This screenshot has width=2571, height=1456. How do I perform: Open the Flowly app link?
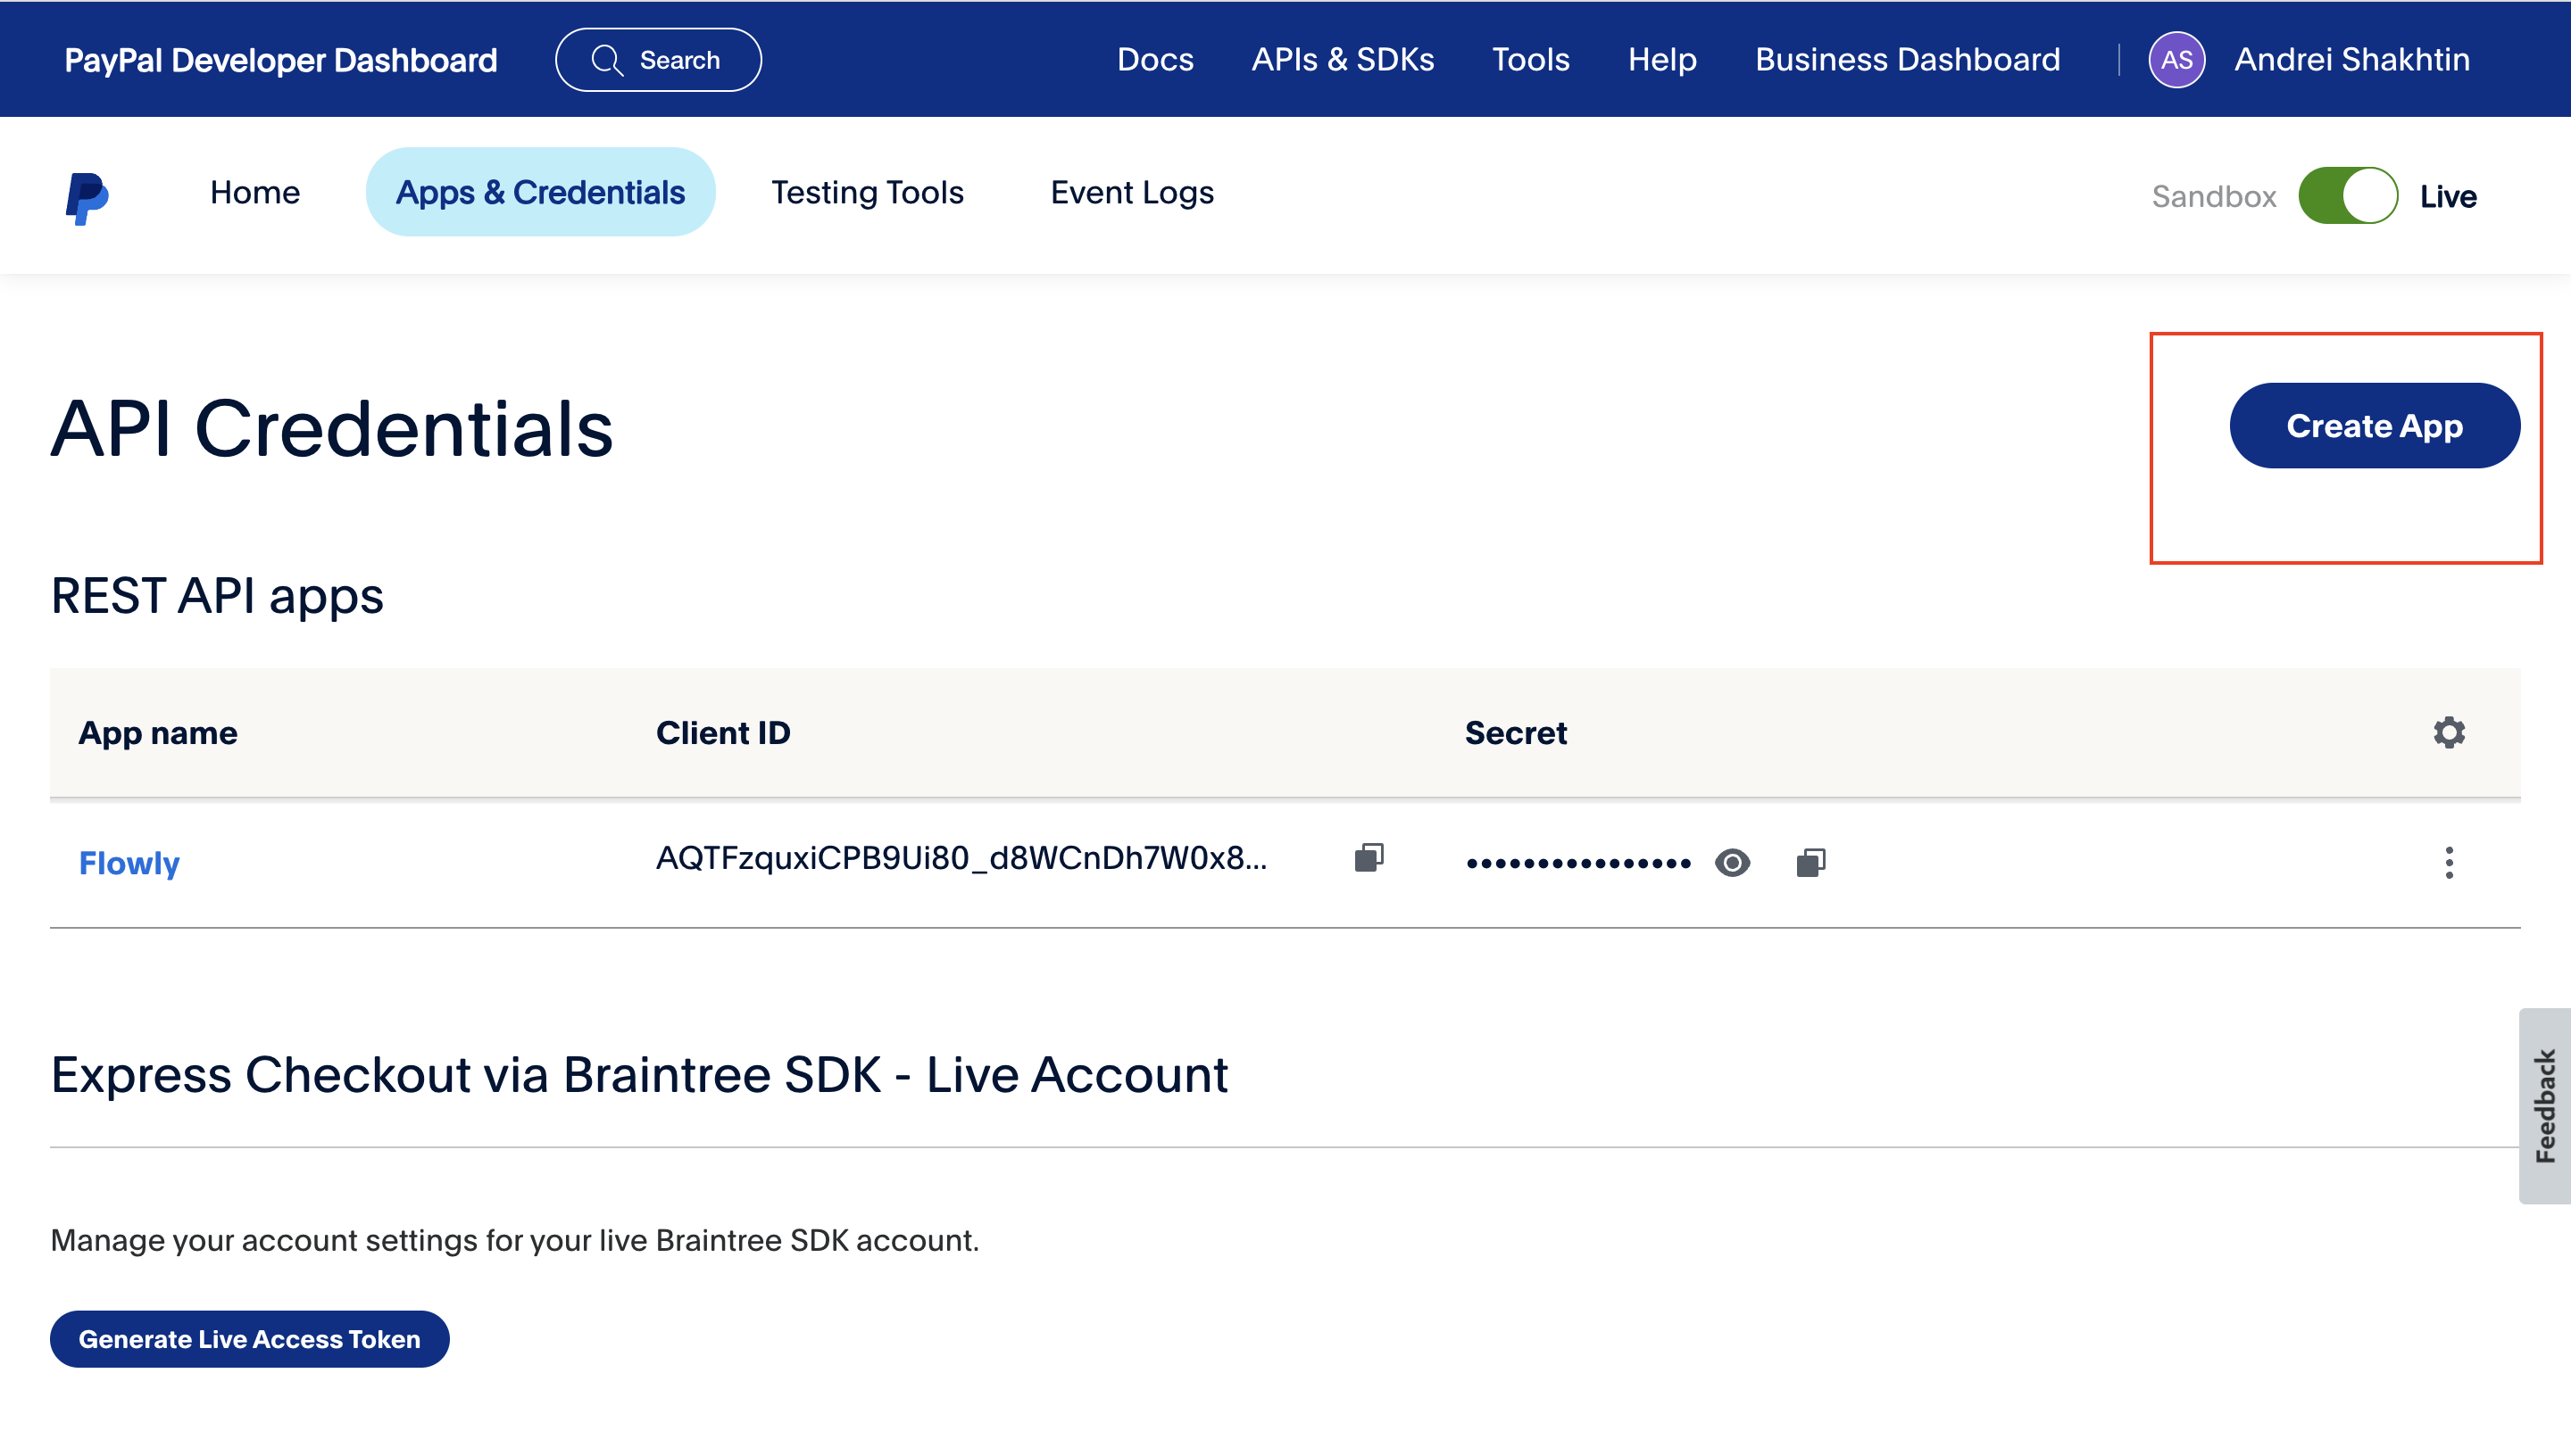pyautogui.click(x=129, y=862)
